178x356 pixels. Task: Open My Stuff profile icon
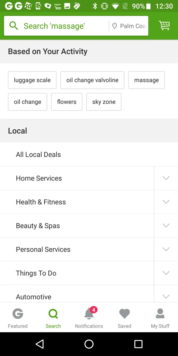click(x=160, y=313)
